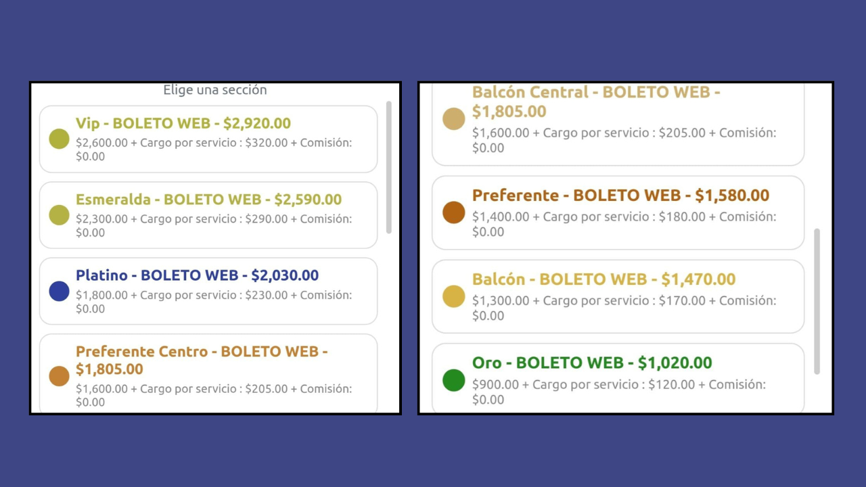Click the left section list scrollbar
Viewport: 866px width, 487px height.
389,167
